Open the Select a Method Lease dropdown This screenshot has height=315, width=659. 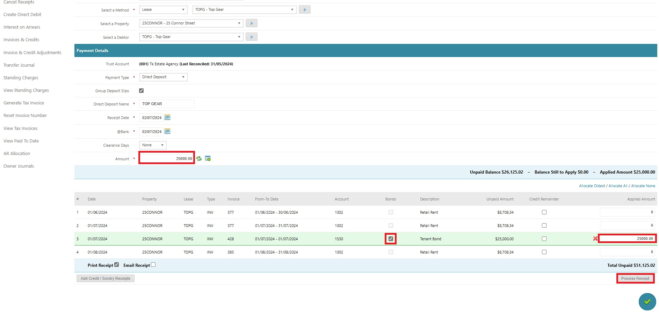click(x=164, y=10)
